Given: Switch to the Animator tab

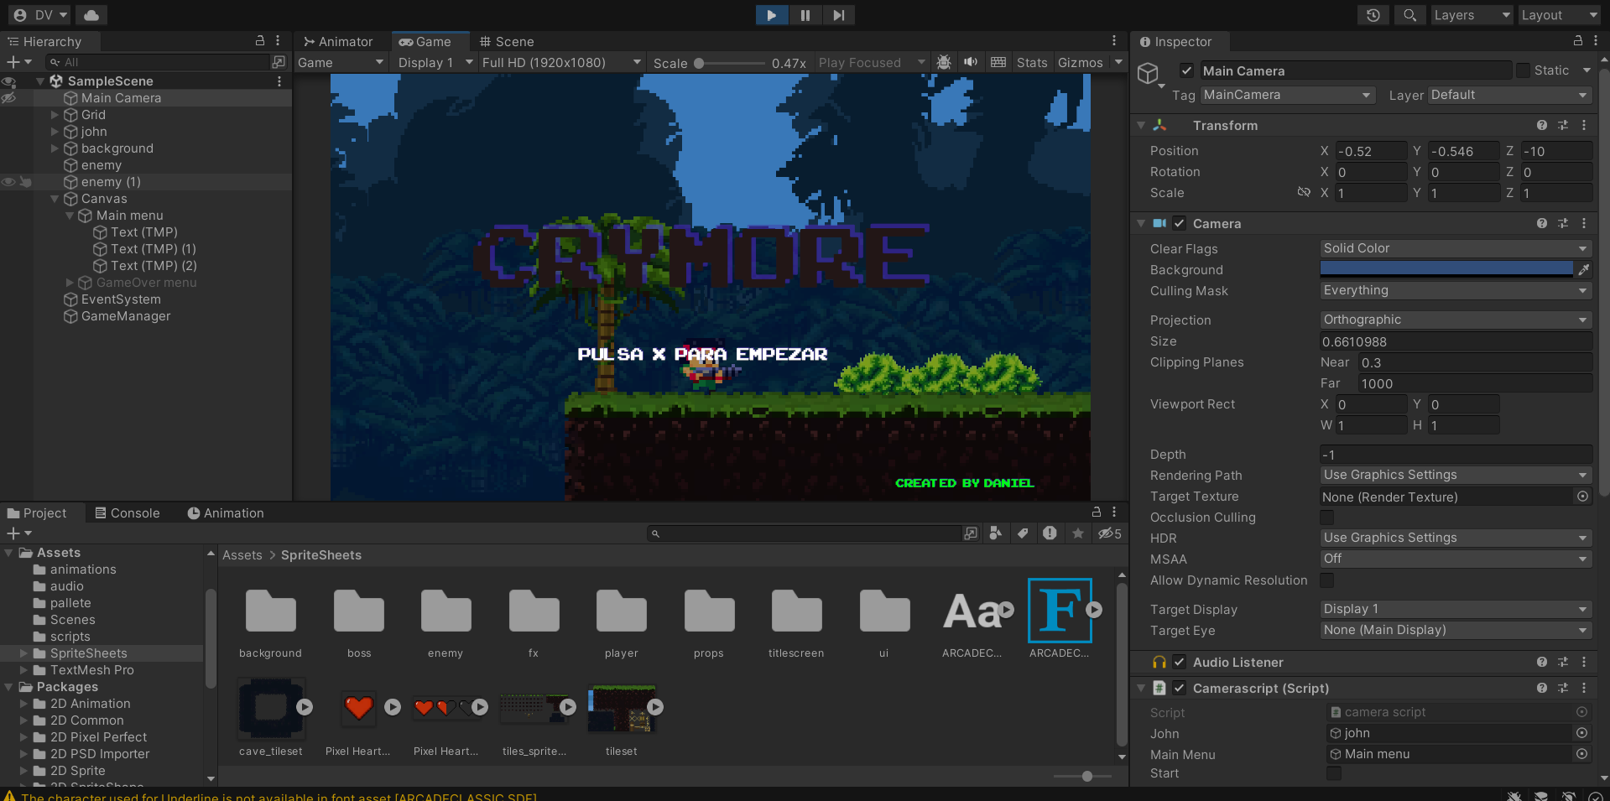Looking at the screenshot, I should (x=338, y=41).
